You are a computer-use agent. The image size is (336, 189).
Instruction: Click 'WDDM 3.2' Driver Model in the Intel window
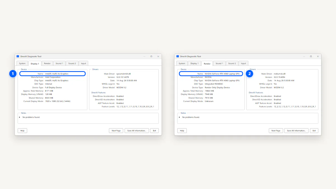pos(121,88)
